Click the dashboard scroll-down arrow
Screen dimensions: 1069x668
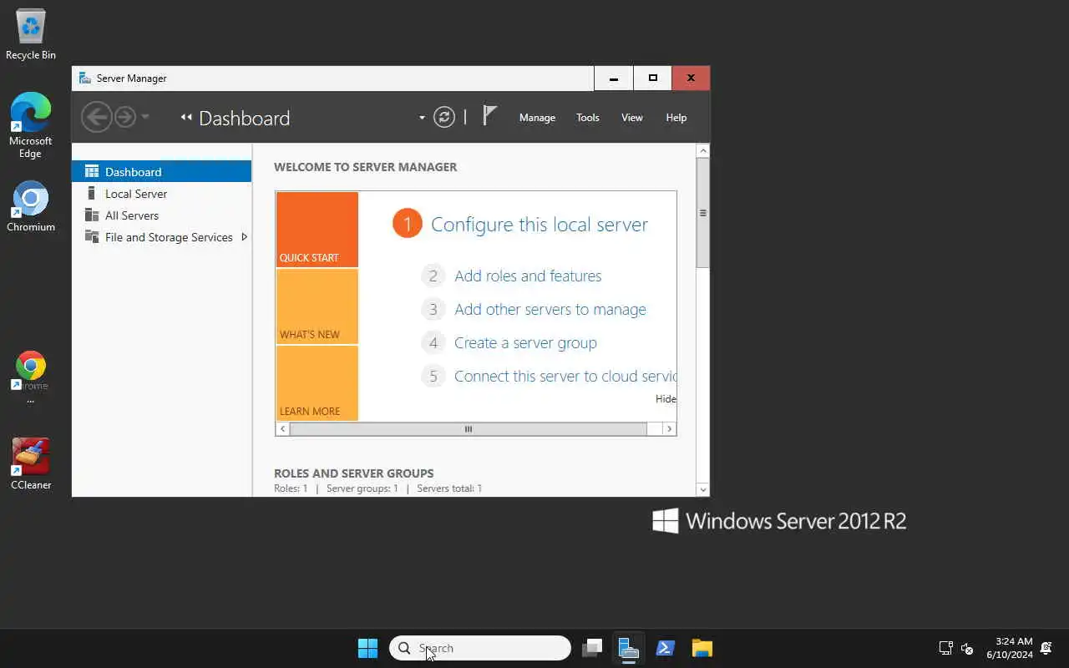[x=702, y=489]
